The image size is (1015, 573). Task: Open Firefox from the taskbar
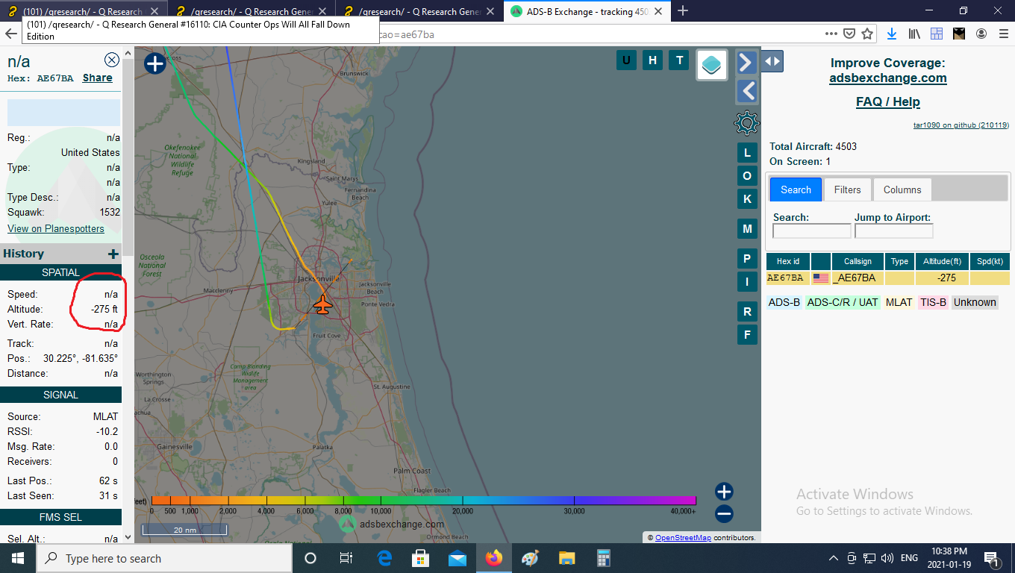pos(493,558)
